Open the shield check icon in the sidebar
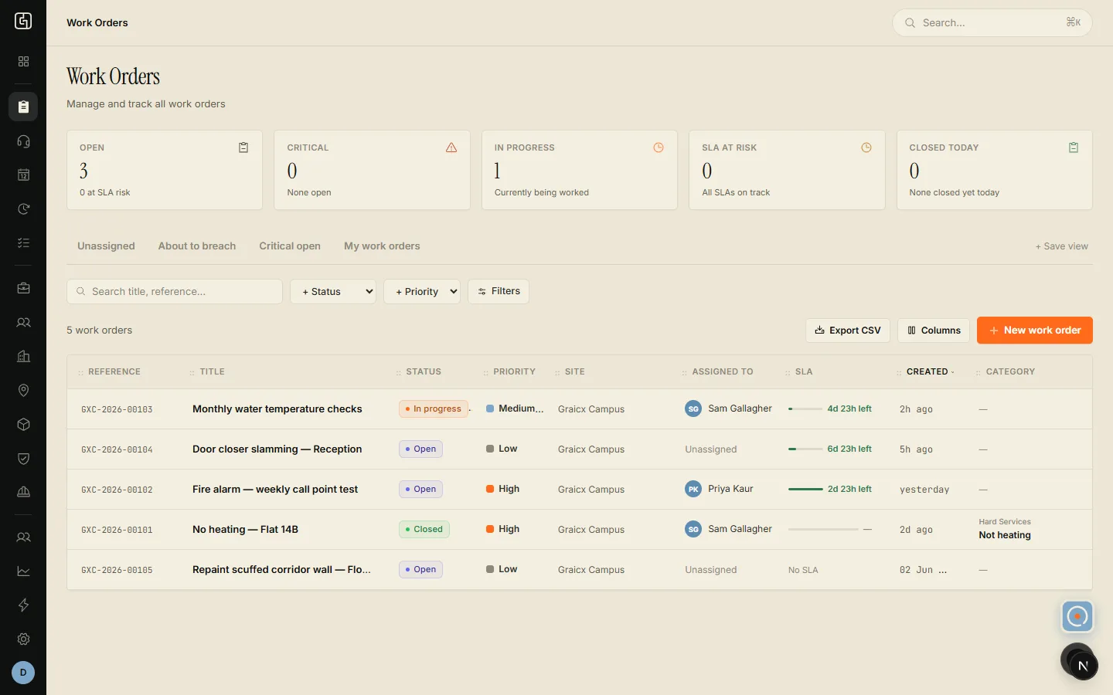1113x695 pixels. pos(23,458)
